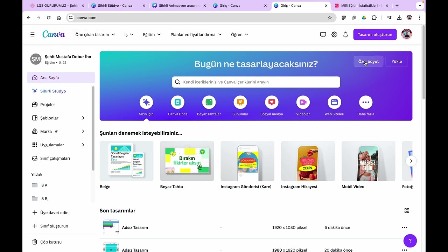448x252 pixels.
Task: Go to Ana Sayfa in sidebar
Action: click(x=61, y=78)
